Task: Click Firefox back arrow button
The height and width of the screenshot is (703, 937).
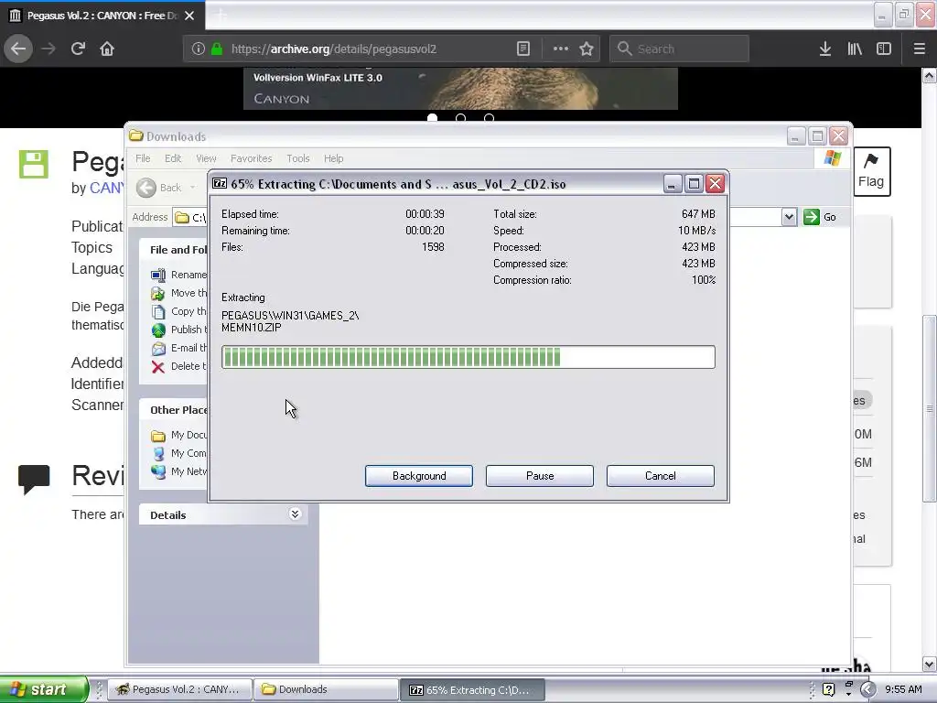Action: pos(18,49)
